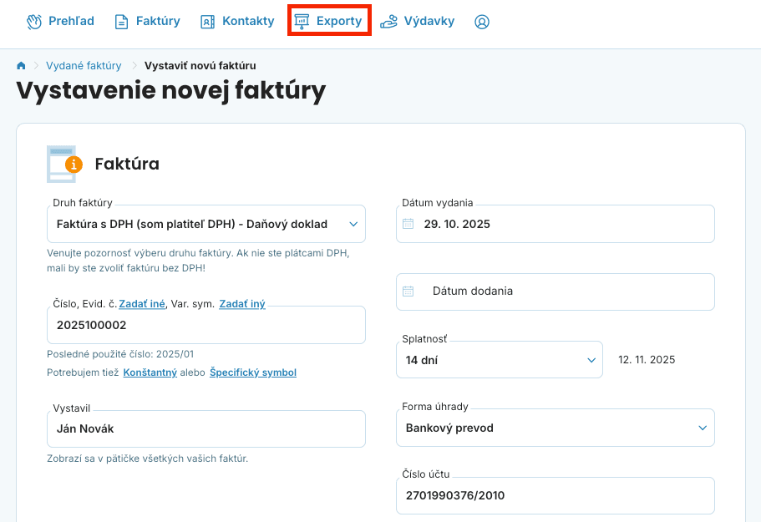The height and width of the screenshot is (522, 761).
Task: Click the Vydané faktúry breadcrumb link
Action: point(84,65)
